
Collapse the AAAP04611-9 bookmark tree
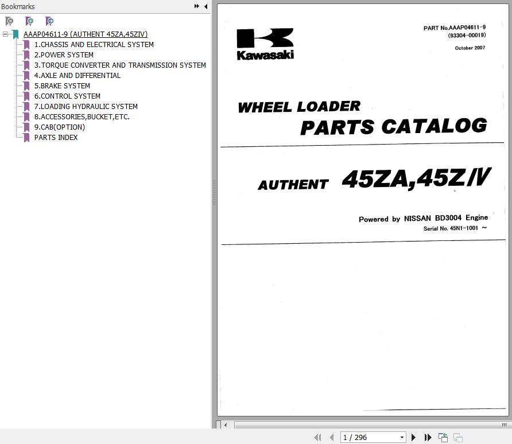5,34
